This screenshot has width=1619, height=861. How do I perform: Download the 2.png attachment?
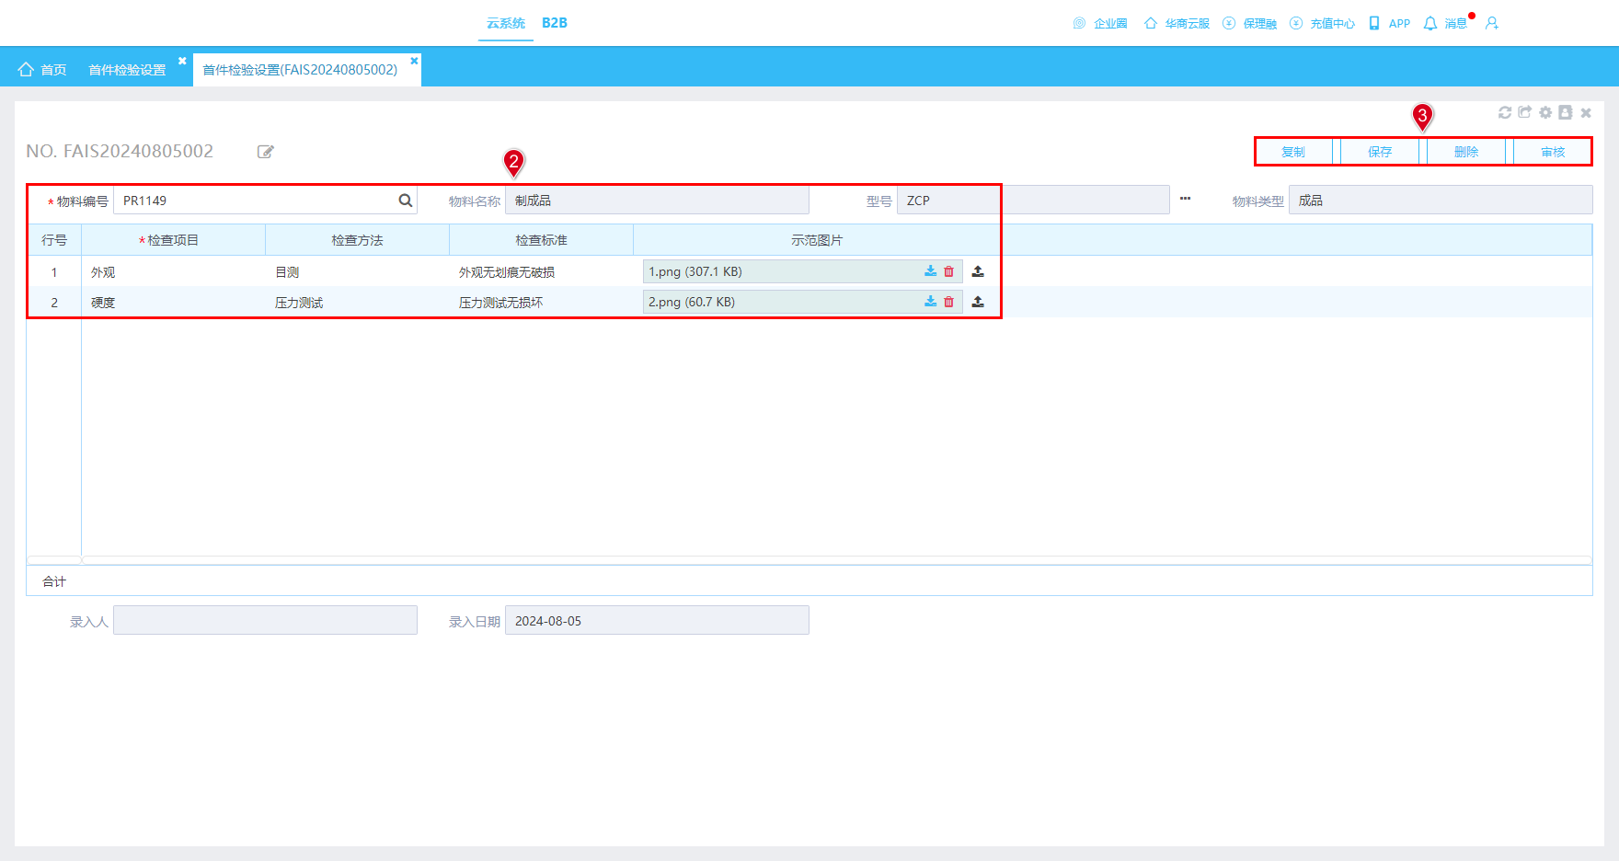click(x=931, y=302)
